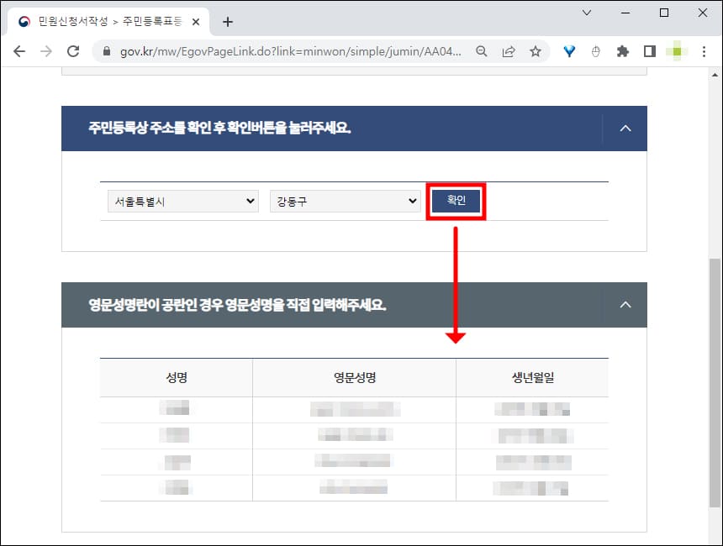The image size is (723, 546).
Task: Click the blue V extension icon
Action: tap(568, 51)
